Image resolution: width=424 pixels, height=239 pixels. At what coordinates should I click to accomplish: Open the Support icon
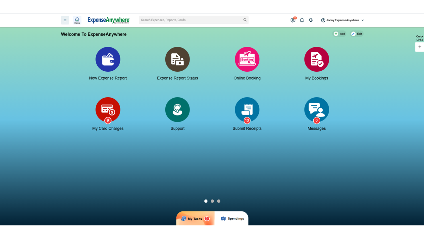[x=178, y=110]
